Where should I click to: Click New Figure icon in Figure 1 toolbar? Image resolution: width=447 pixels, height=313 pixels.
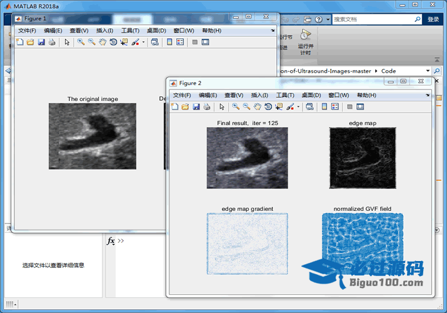19,42
